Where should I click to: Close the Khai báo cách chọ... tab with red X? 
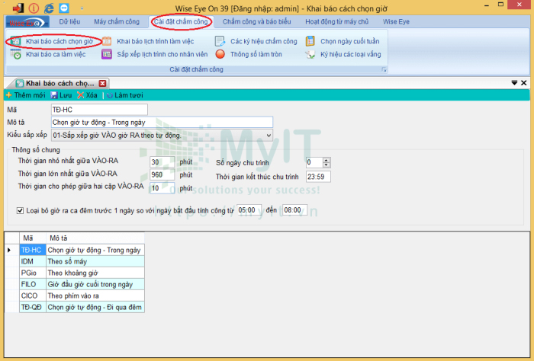coord(102,83)
